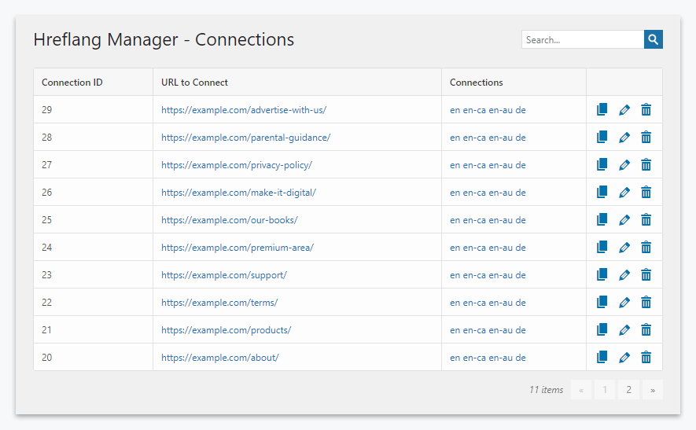Delete connection 24 premium-area

tap(646, 248)
